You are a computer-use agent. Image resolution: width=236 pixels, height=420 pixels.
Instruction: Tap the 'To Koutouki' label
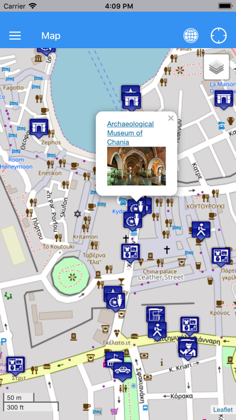coord(58,246)
